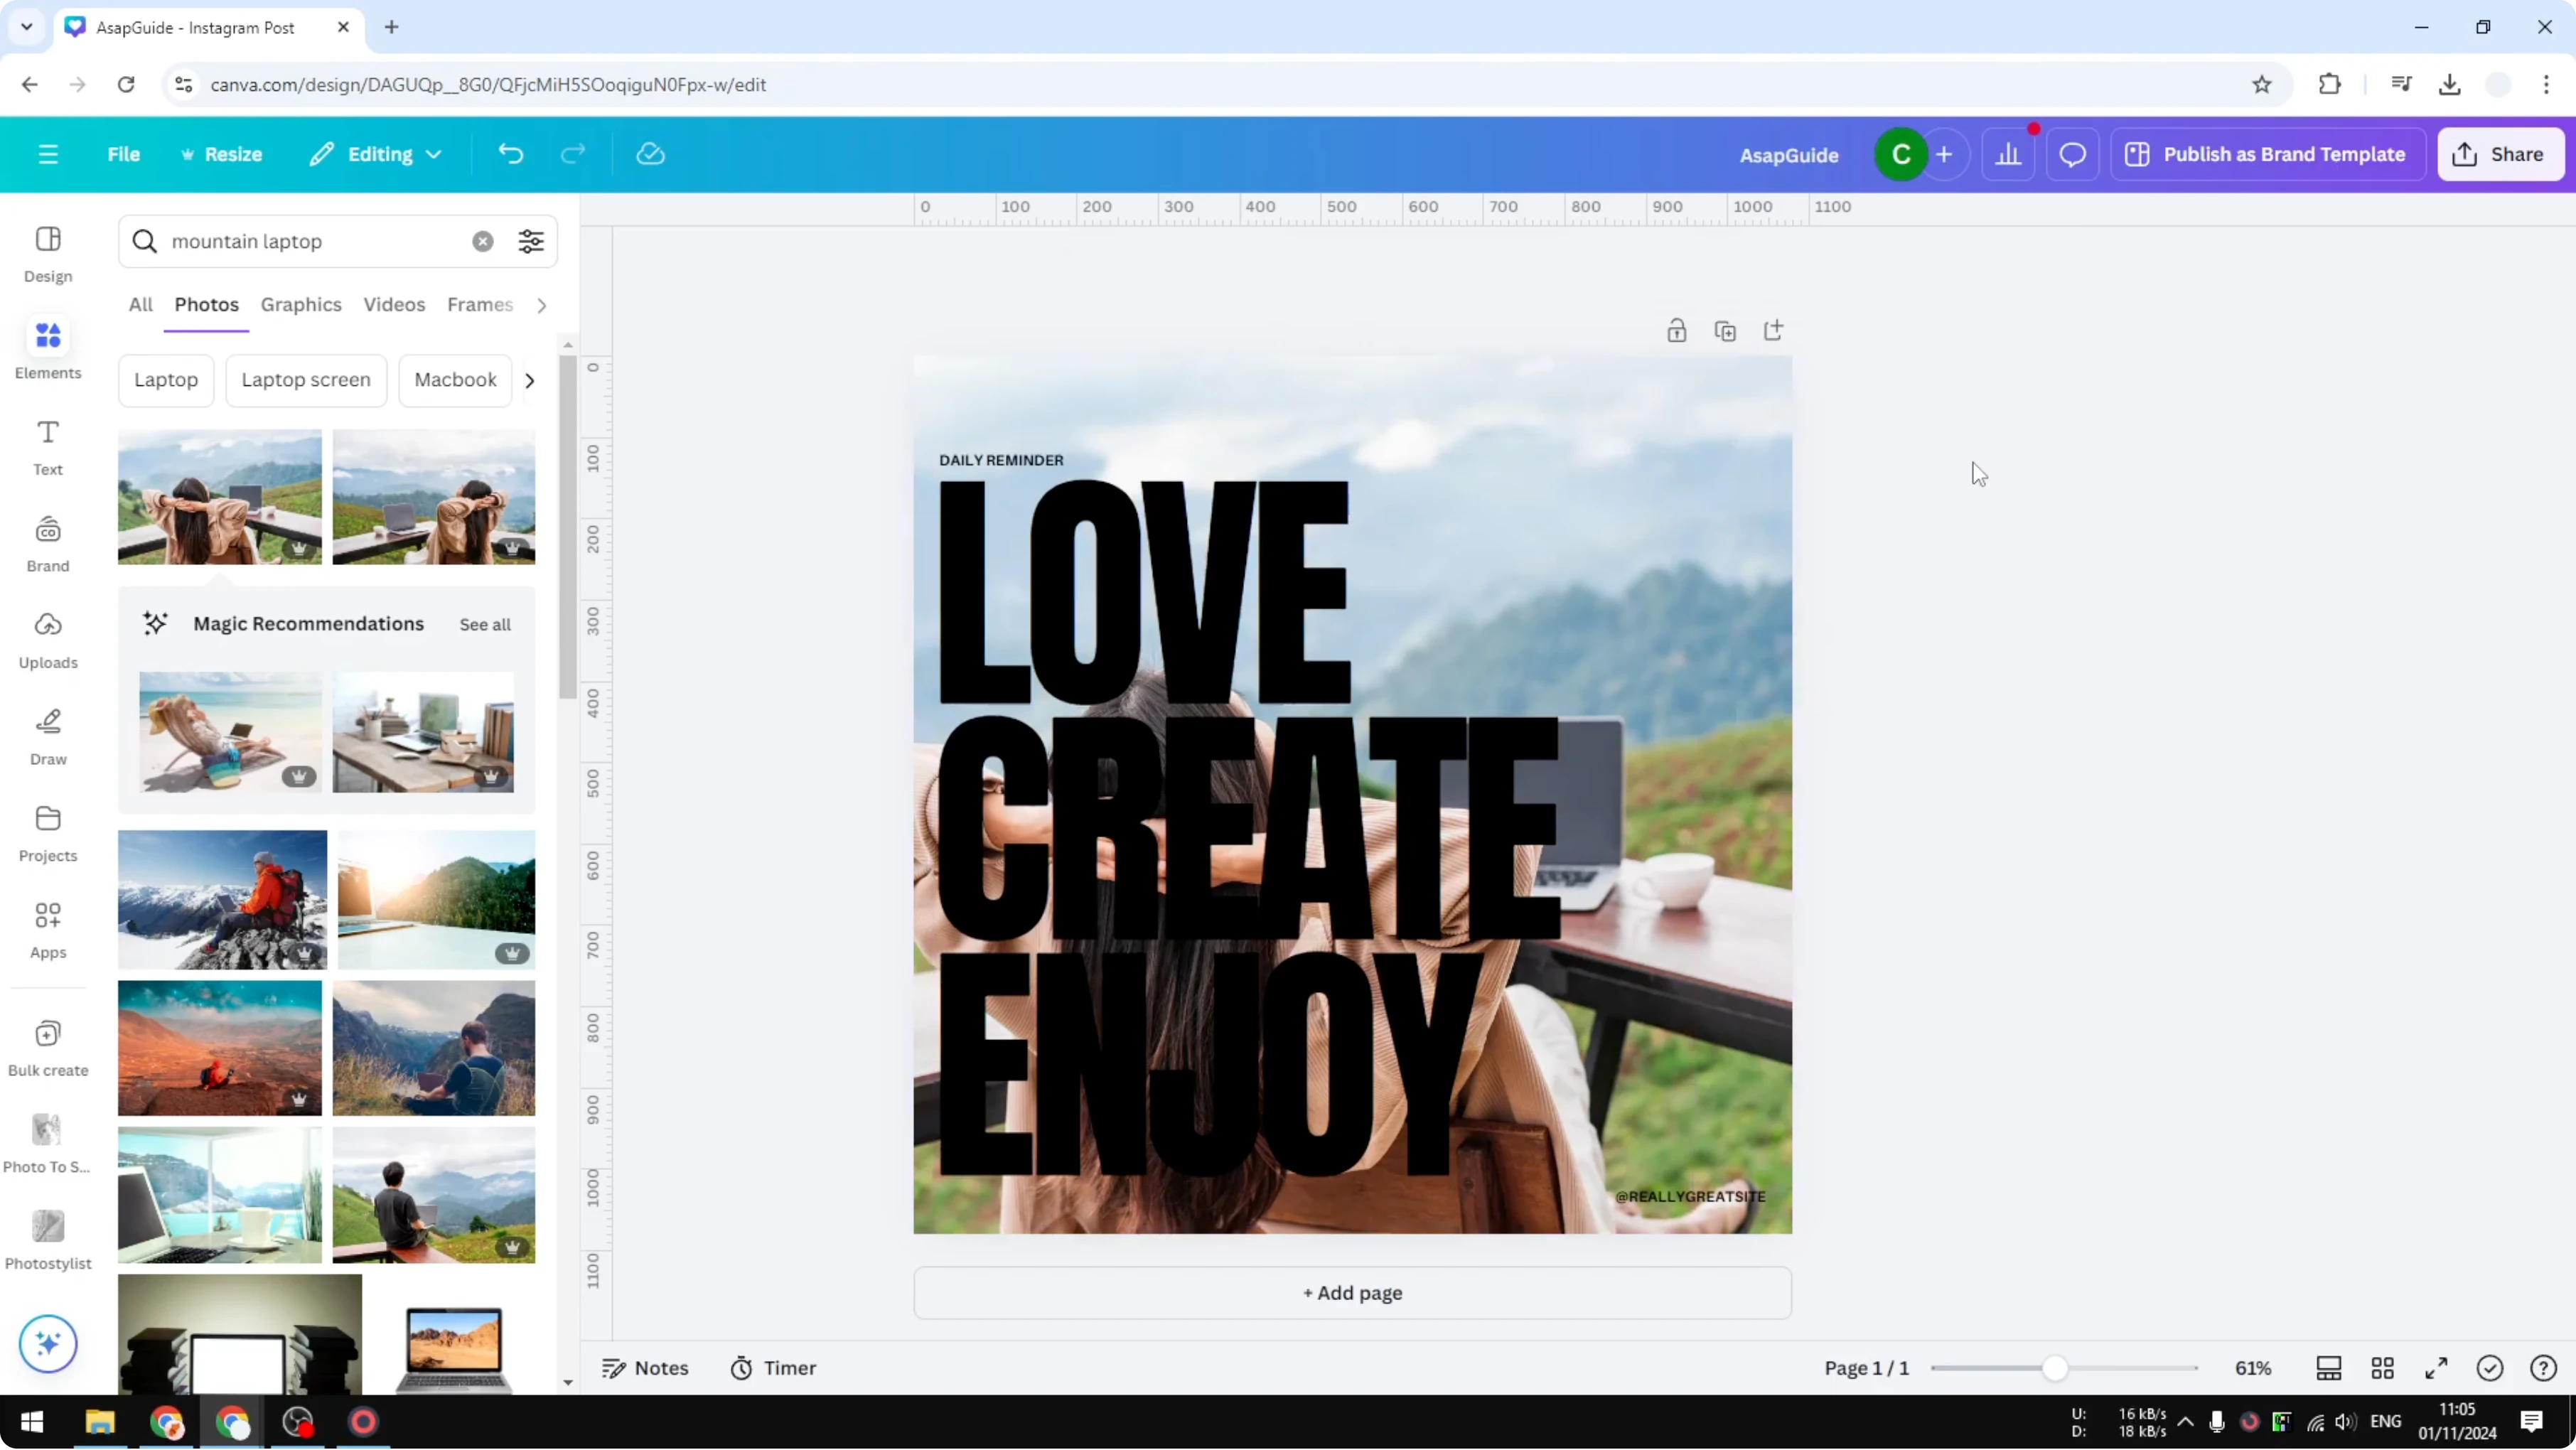Open the Text panel
This screenshot has width=2576, height=1450.
pos(47,445)
